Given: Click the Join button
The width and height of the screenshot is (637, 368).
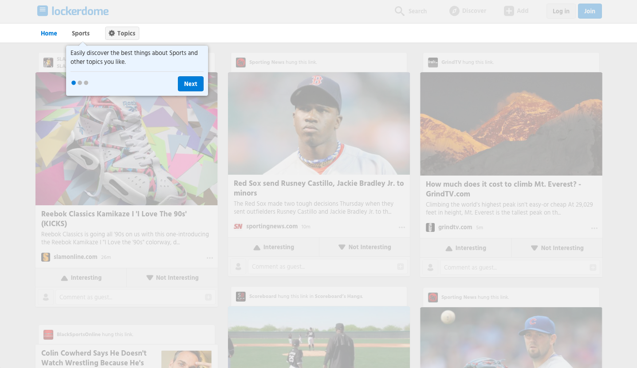Looking at the screenshot, I should click(590, 11).
